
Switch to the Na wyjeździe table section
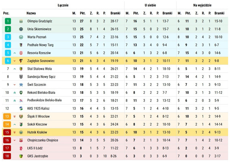[202, 5]
